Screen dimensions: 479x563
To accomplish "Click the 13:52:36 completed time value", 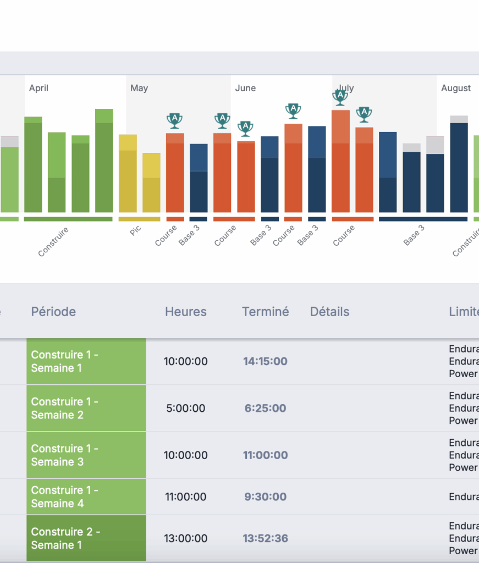I will 265,538.
